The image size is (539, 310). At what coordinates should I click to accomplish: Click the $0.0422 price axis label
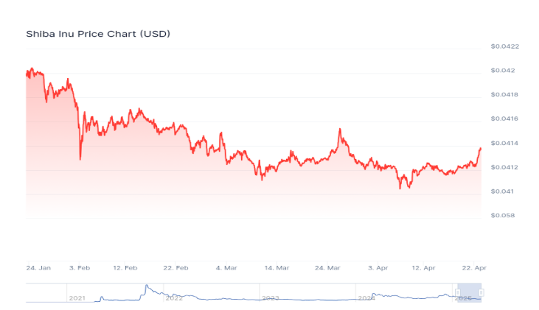click(505, 46)
